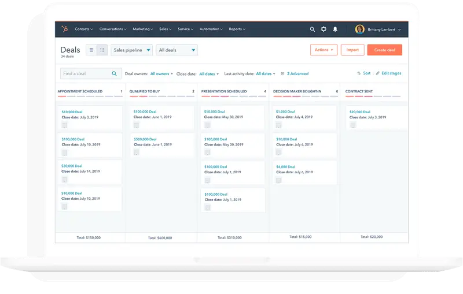Click the Create deal button
The width and height of the screenshot is (463, 294).
[385, 50]
